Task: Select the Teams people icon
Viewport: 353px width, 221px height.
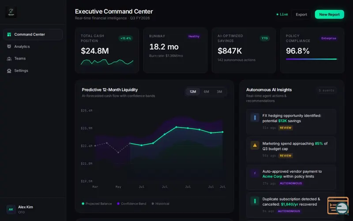Action: [9, 59]
